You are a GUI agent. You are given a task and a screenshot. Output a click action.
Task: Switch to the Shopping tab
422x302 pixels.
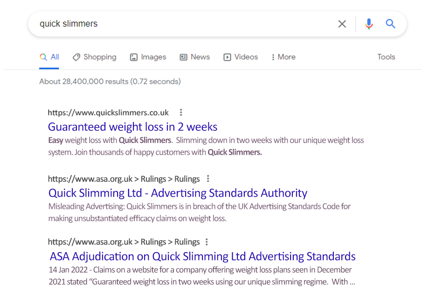95,57
